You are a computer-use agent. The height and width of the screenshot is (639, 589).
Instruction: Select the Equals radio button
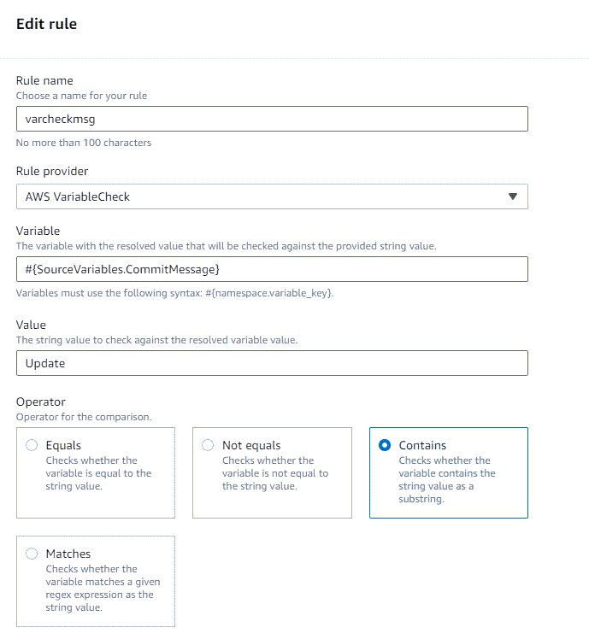[32, 445]
